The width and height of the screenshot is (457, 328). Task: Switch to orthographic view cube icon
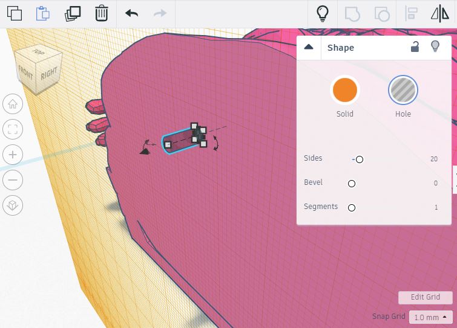point(13,205)
